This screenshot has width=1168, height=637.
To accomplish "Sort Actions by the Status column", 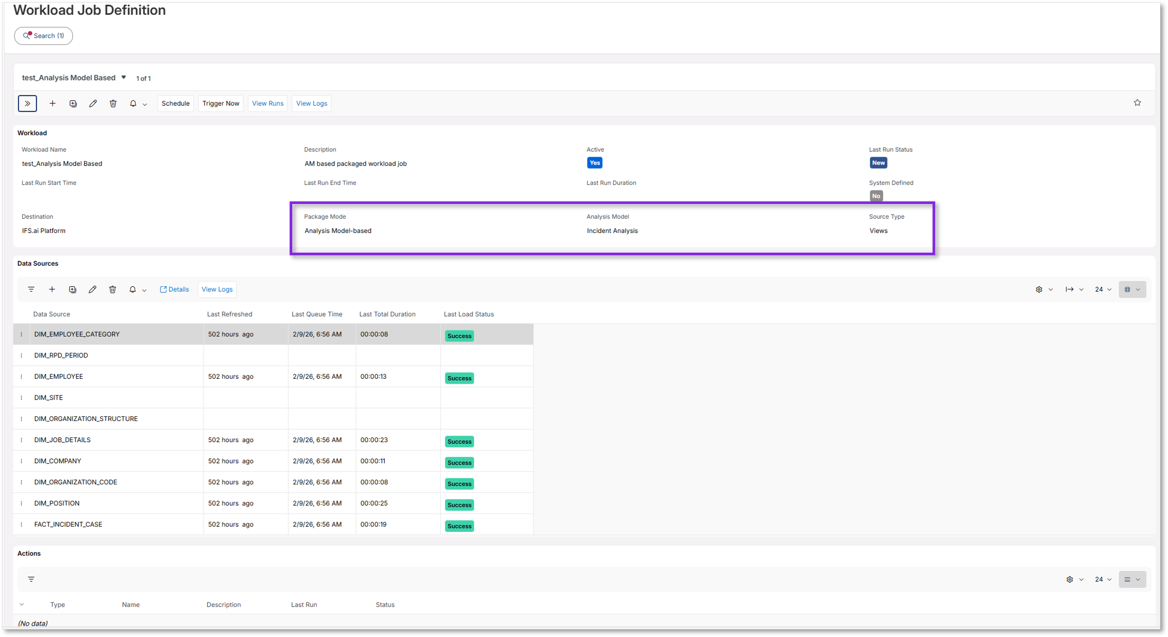I will click(385, 604).
